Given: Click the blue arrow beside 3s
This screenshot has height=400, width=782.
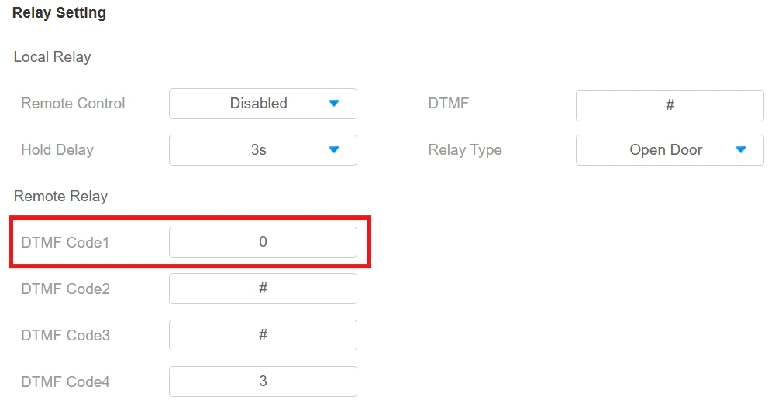Looking at the screenshot, I should pyautogui.click(x=334, y=150).
